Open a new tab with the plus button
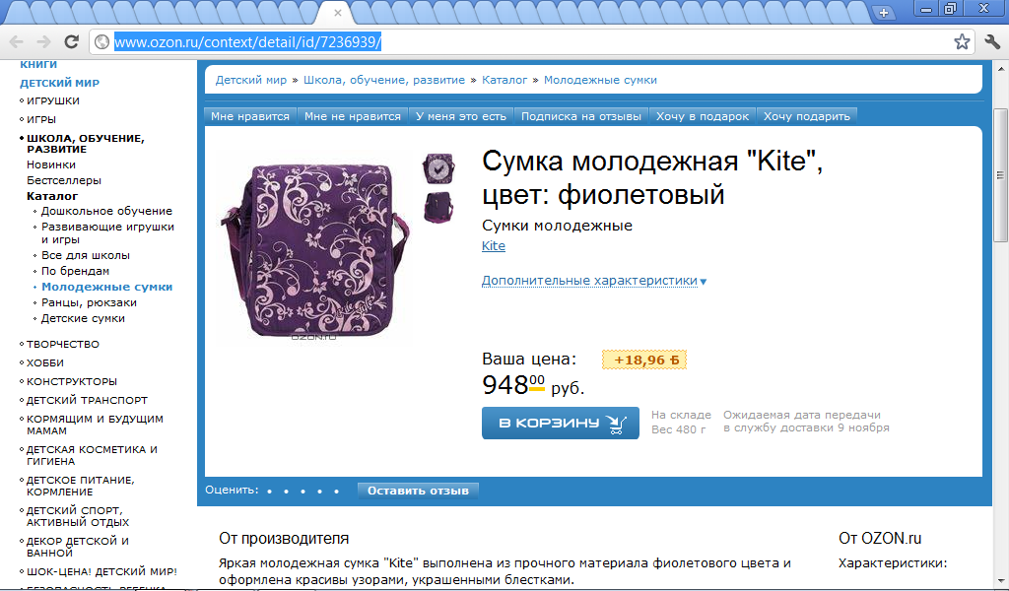1009x591 pixels. (x=884, y=12)
